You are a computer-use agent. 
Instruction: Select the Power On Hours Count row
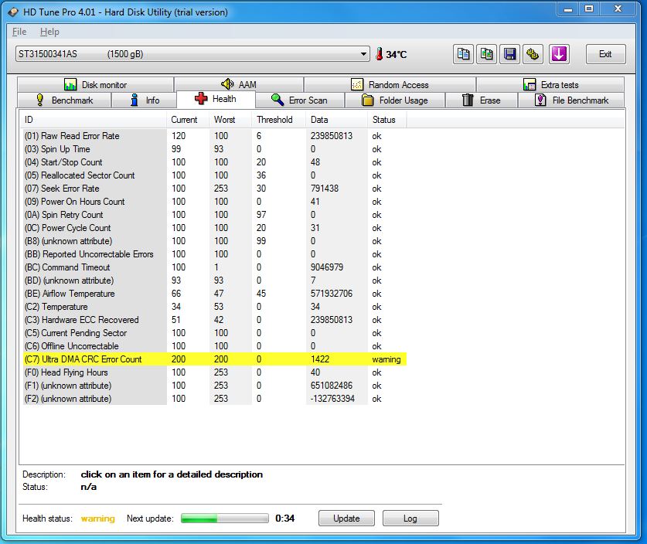coord(215,202)
